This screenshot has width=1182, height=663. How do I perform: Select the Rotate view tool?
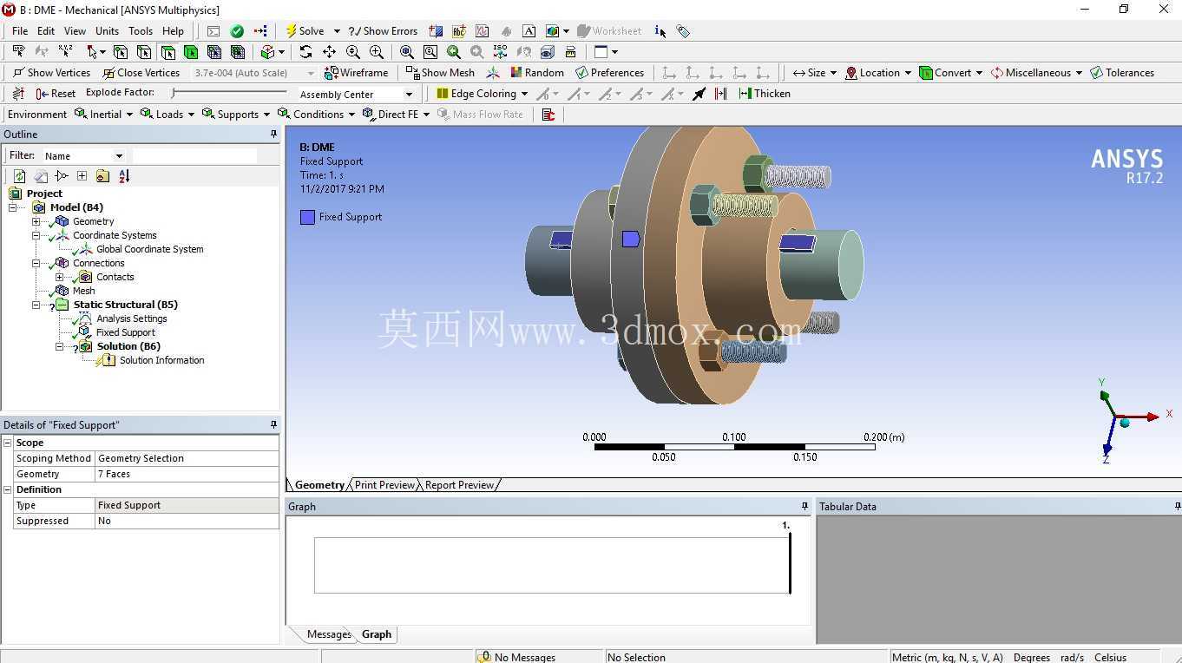coord(305,52)
